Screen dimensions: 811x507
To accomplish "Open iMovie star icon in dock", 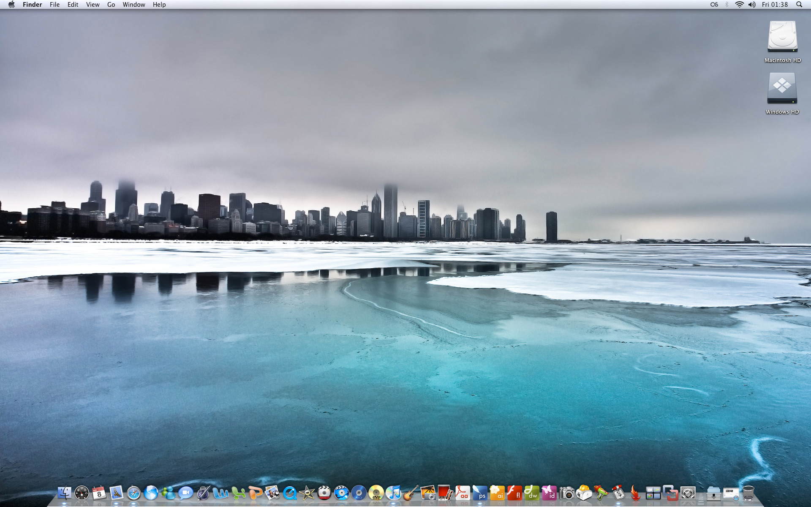I will pyautogui.click(x=307, y=493).
